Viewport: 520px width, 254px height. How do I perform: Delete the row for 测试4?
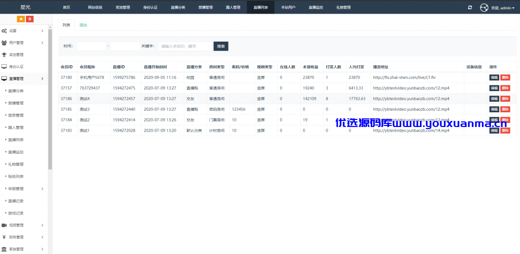click(505, 99)
